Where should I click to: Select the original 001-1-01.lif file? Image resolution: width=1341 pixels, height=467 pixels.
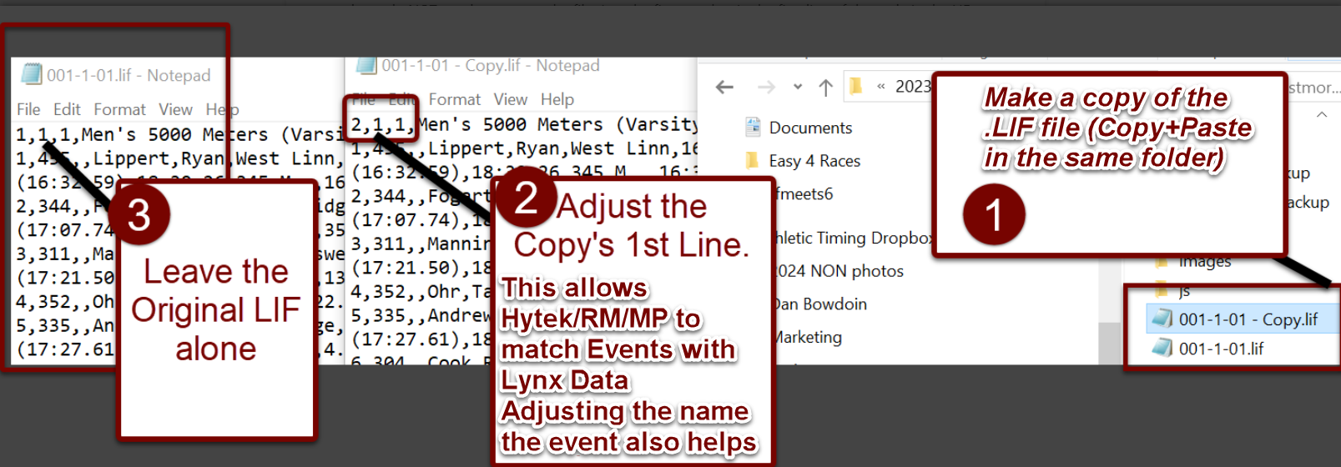1221,349
